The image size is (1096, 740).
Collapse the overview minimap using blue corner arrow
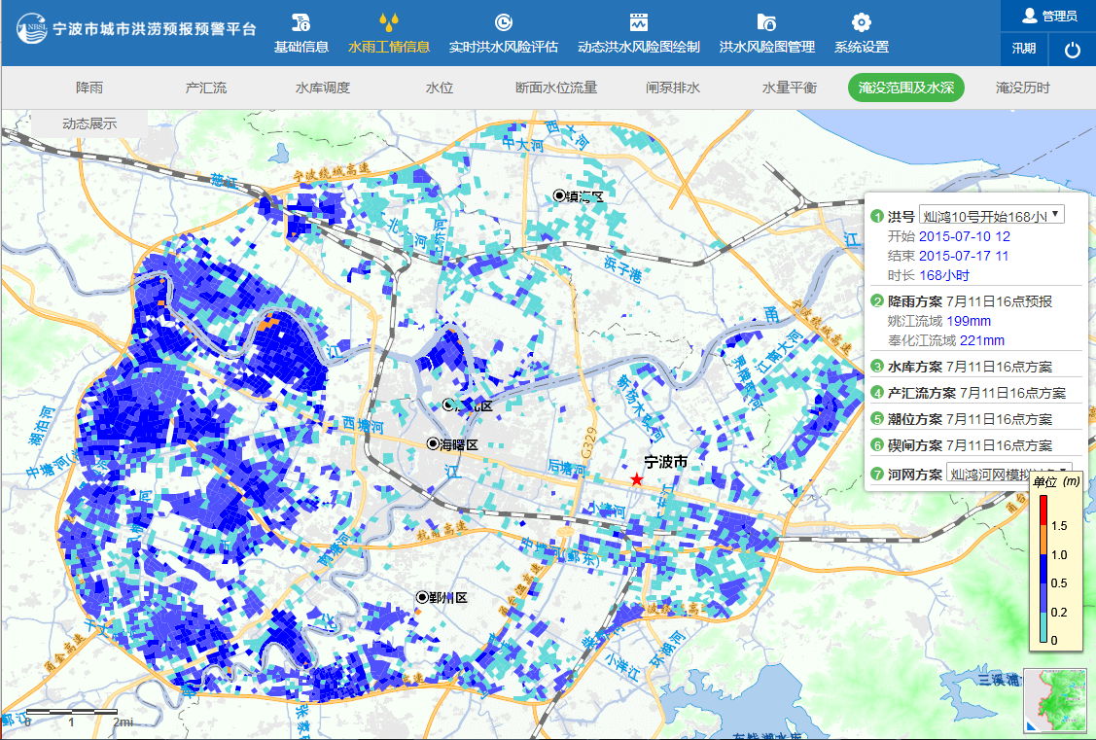tap(1031, 726)
